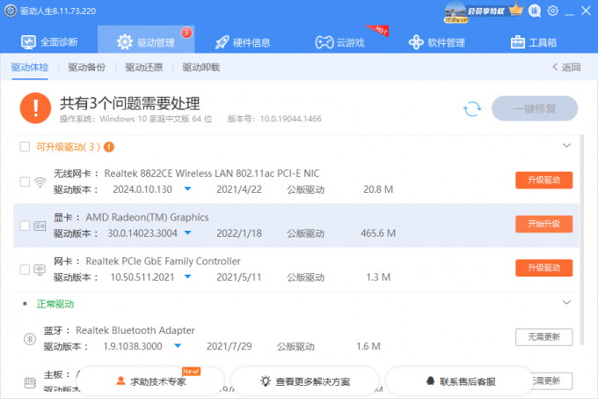The height and width of the screenshot is (399, 598).
Task: Click 无需更新 for Realtek Bluetooth Adapter
Action: [x=543, y=337]
